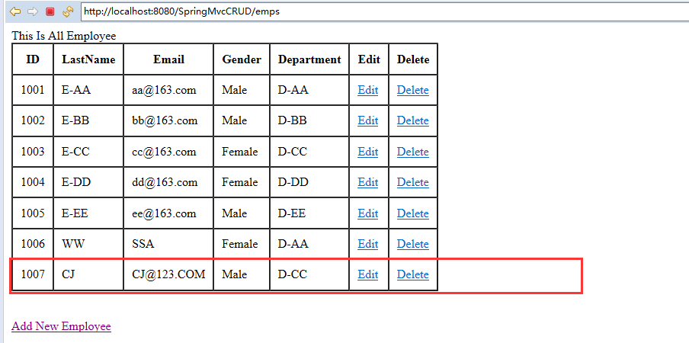
Task: Click Department cell in row 1006
Action: (x=309, y=244)
